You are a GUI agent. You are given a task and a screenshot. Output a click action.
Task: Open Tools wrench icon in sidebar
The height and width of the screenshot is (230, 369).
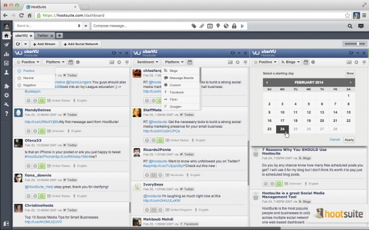(7, 105)
